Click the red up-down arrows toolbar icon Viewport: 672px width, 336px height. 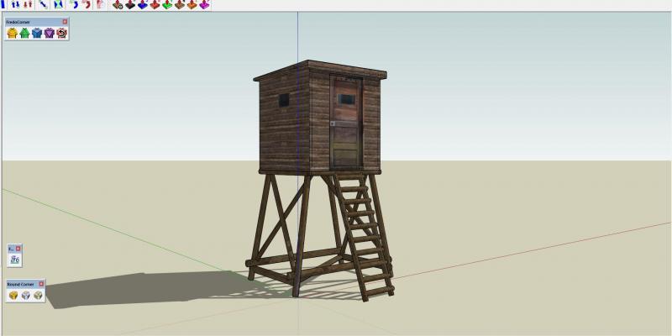pos(29,4)
